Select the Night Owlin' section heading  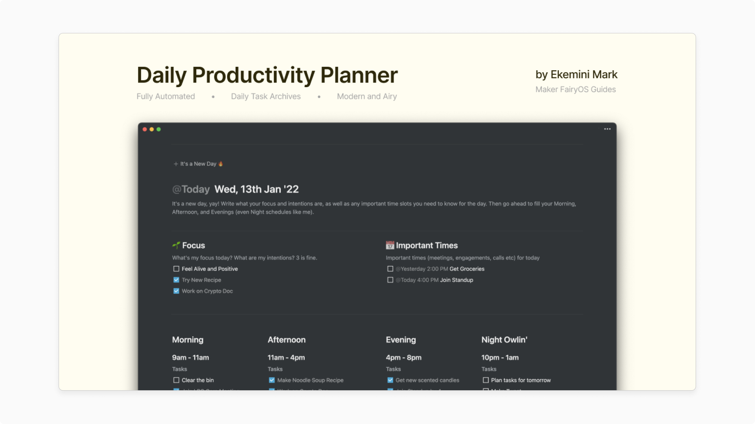[505, 340]
